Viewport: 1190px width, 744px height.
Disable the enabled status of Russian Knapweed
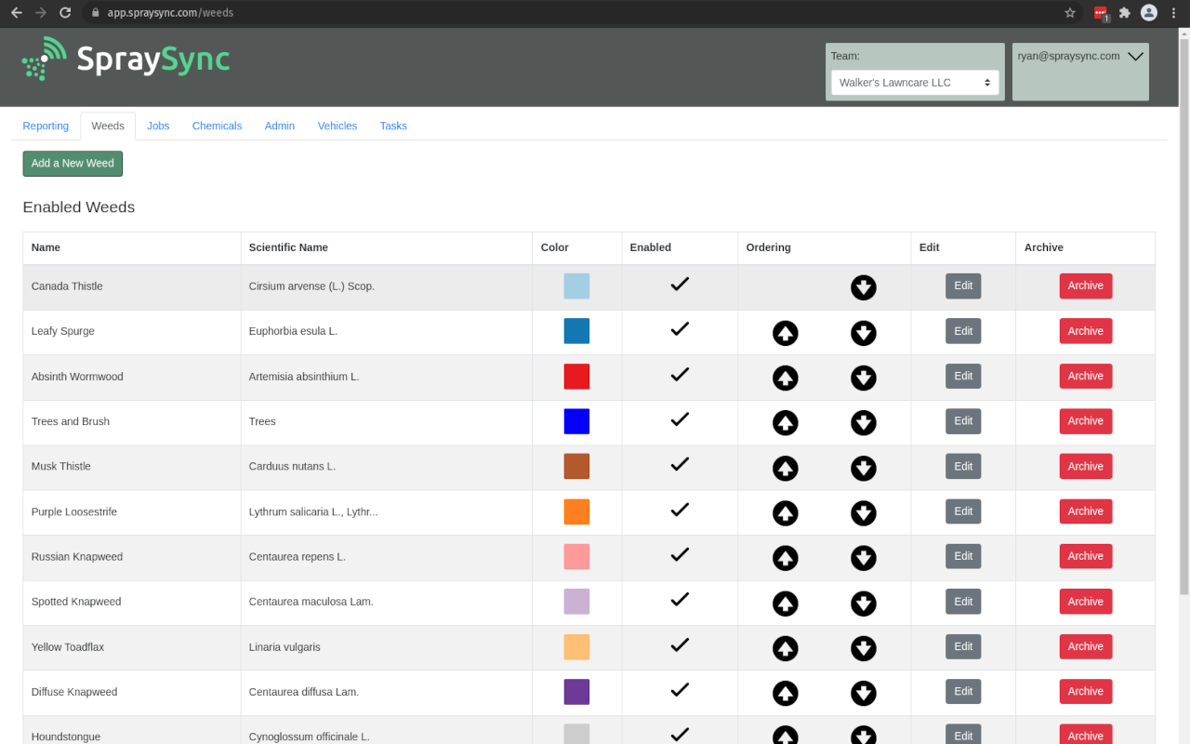680,554
